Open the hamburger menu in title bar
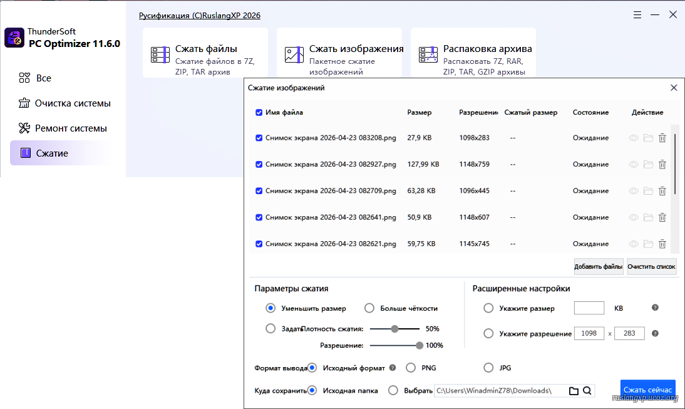The width and height of the screenshot is (685, 409). coord(637,14)
